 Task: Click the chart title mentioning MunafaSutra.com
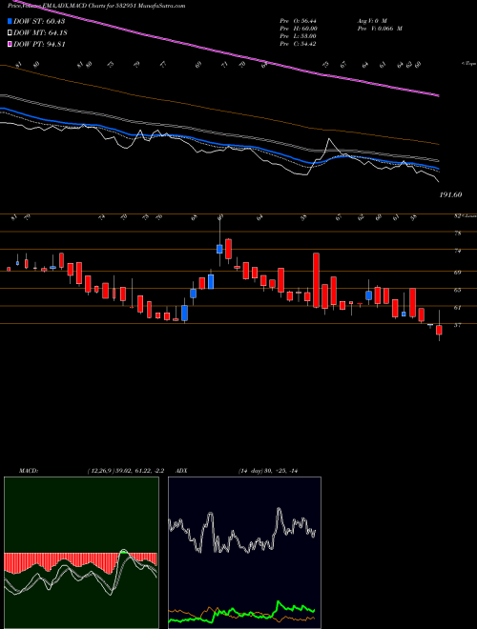pos(96,6)
